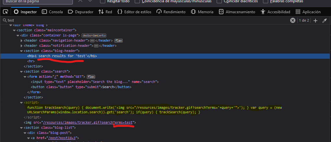
Task: Go to next find-in-page match
Action: click(x=90, y=1)
